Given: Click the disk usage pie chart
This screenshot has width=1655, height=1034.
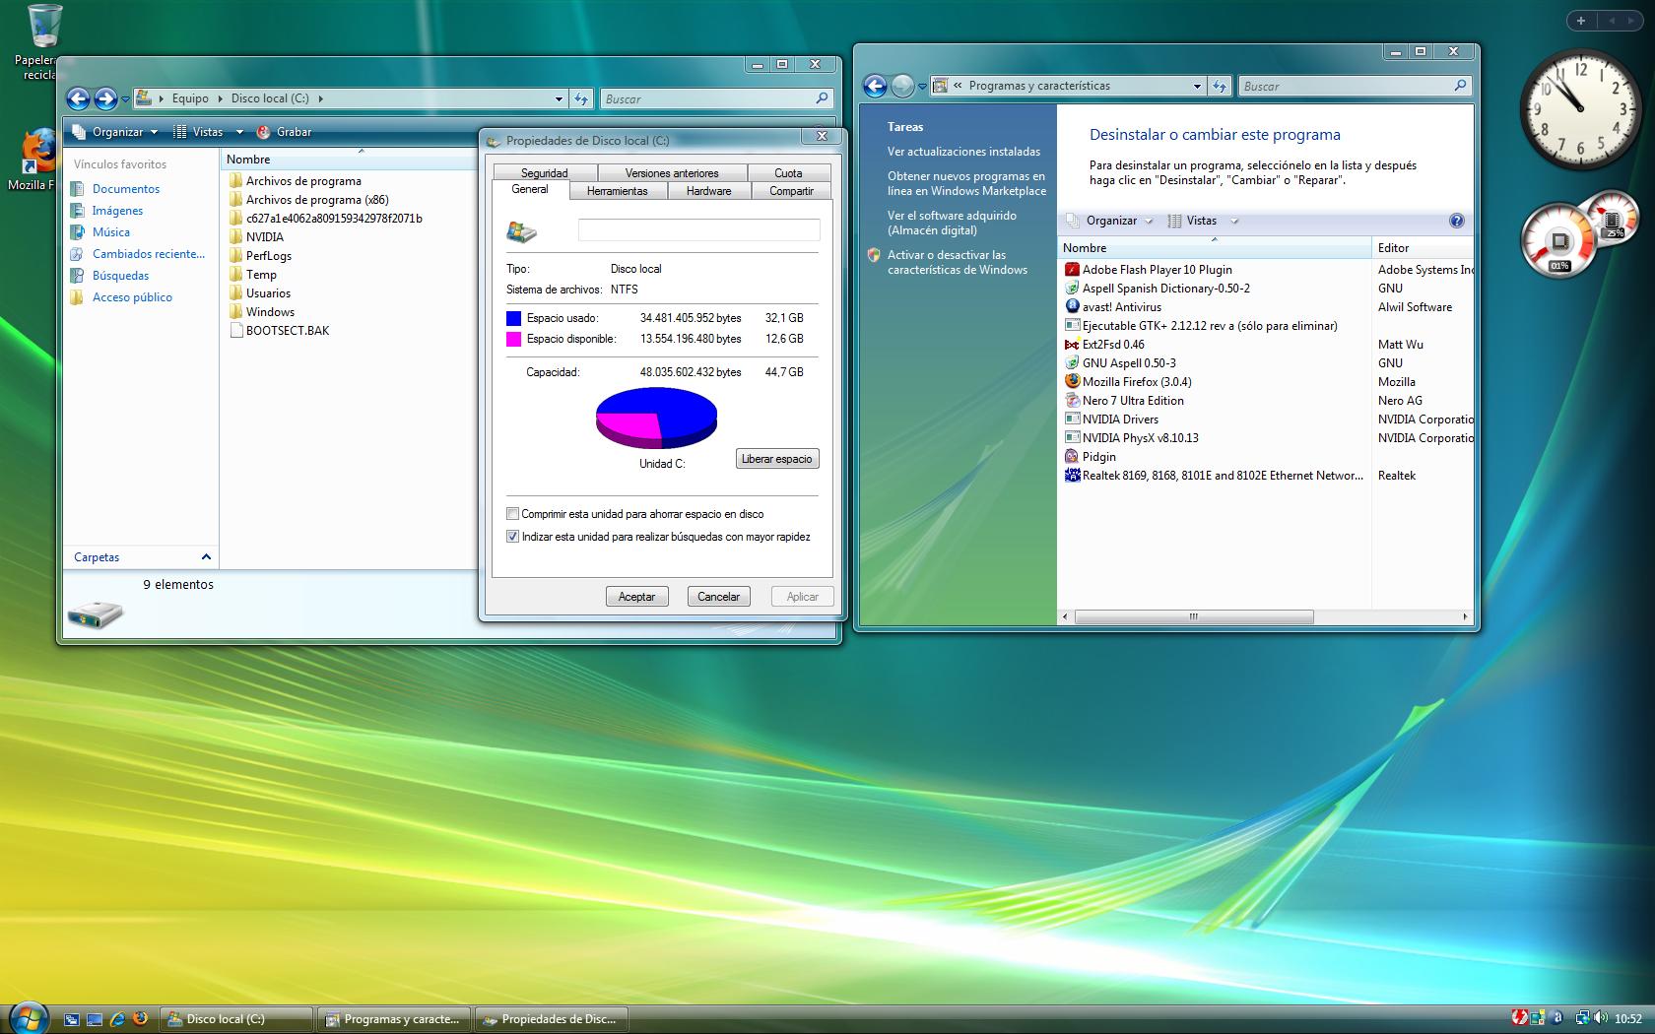Looking at the screenshot, I should [x=656, y=418].
